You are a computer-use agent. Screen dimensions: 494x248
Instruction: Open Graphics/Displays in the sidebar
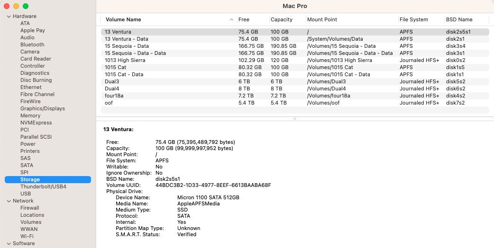(43, 108)
